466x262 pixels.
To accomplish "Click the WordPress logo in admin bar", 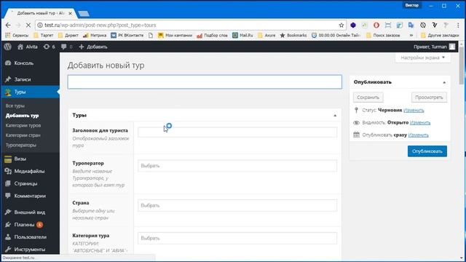I will click(8, 47).
